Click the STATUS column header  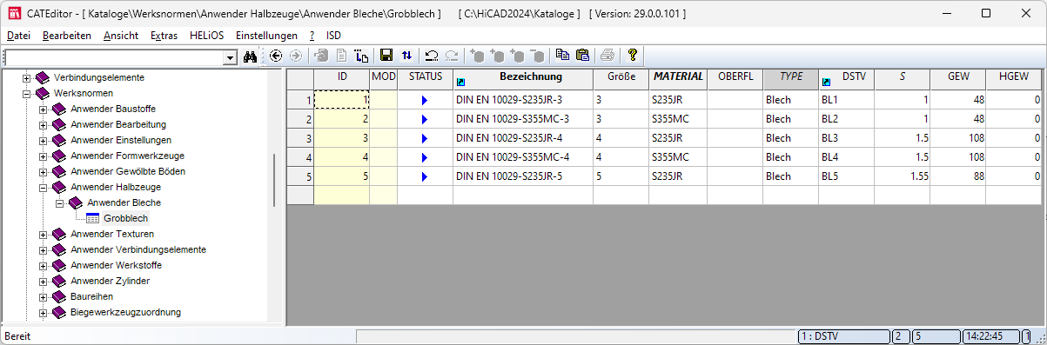(x=425, y=79)
